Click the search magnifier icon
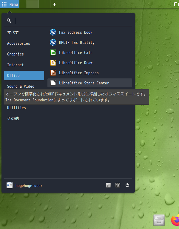 (x=9, y=21)
